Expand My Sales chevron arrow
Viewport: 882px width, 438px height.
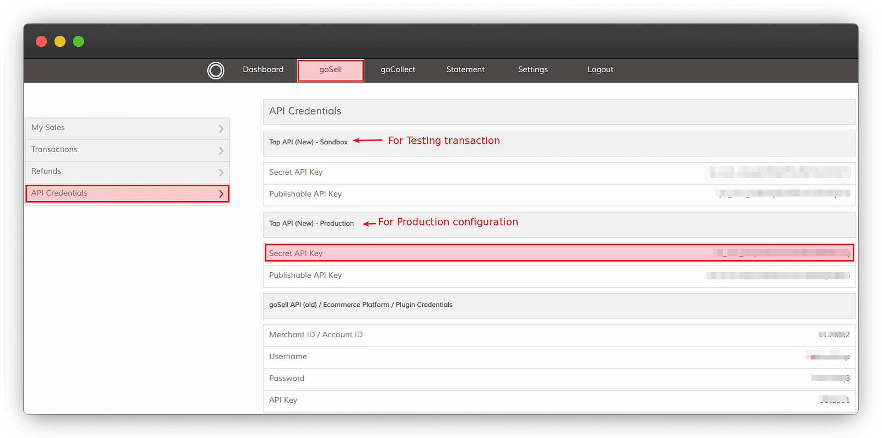tap(221, 129)
